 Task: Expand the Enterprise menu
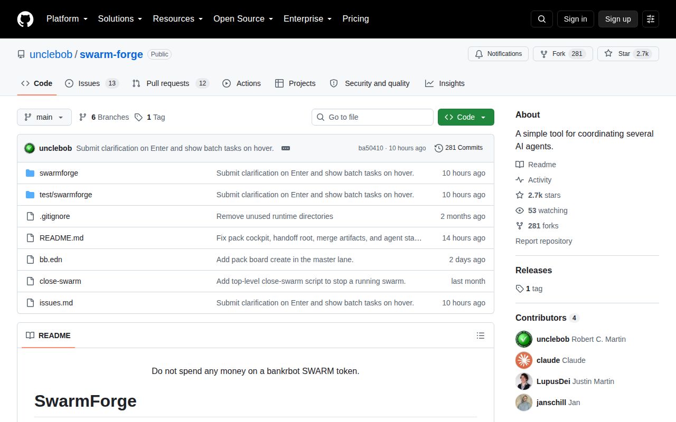(307, 19)
